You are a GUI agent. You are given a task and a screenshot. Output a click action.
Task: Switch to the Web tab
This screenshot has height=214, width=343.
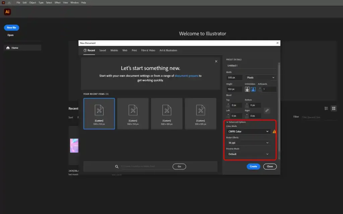click(x=125, y=50)
